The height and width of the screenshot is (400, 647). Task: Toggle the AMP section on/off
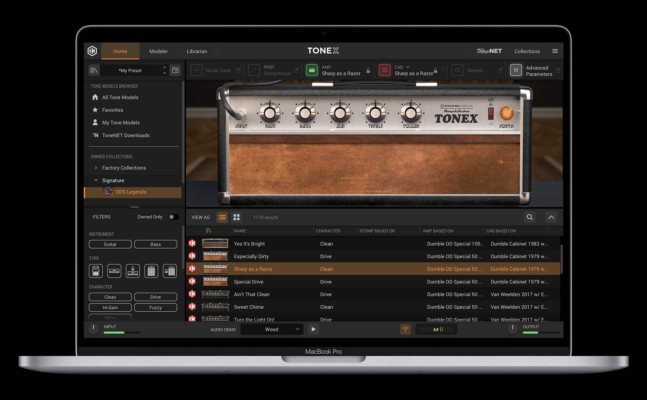point(312,70)
